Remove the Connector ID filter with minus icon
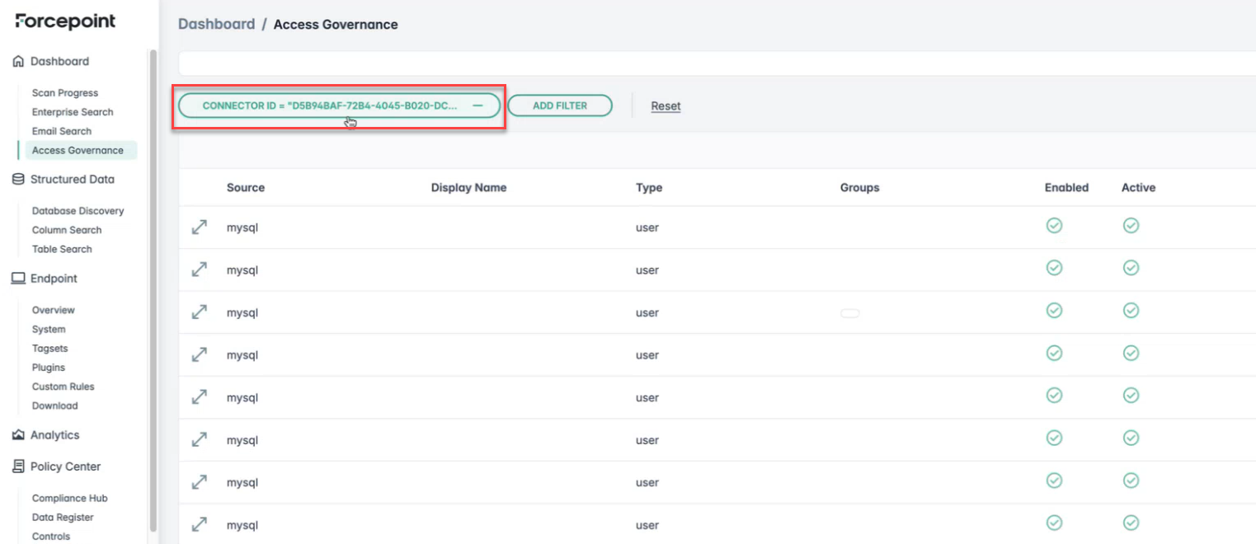The height and width of the screenshot is (544, 1256). click(x=477, y=106)
